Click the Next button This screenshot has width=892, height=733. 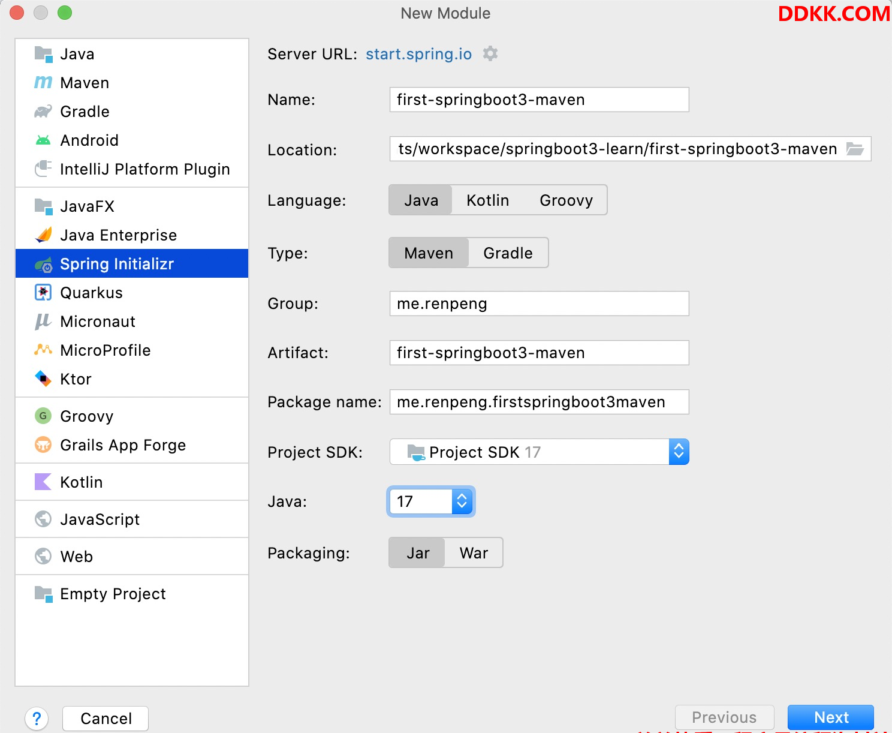(830, 717)
